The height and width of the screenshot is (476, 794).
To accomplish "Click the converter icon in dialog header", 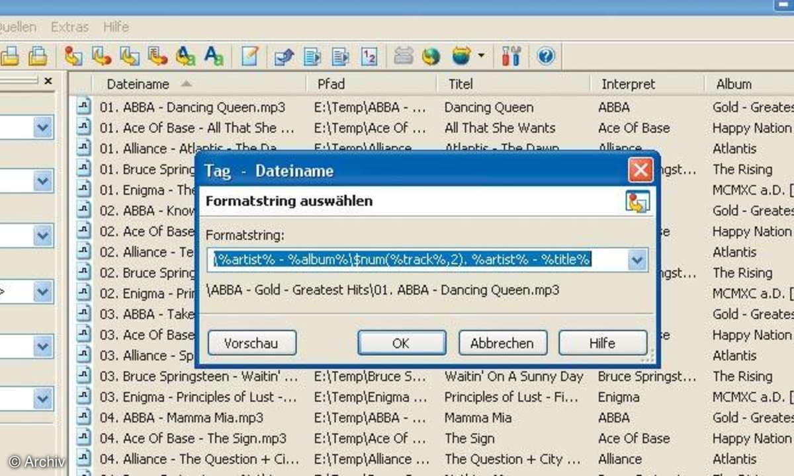I will point(637,202).
